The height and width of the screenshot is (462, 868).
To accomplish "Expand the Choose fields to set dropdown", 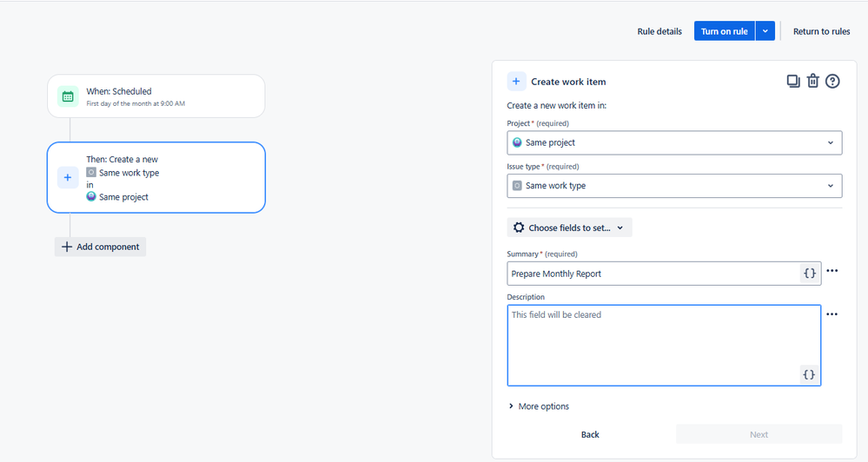I will pos(569,228).
